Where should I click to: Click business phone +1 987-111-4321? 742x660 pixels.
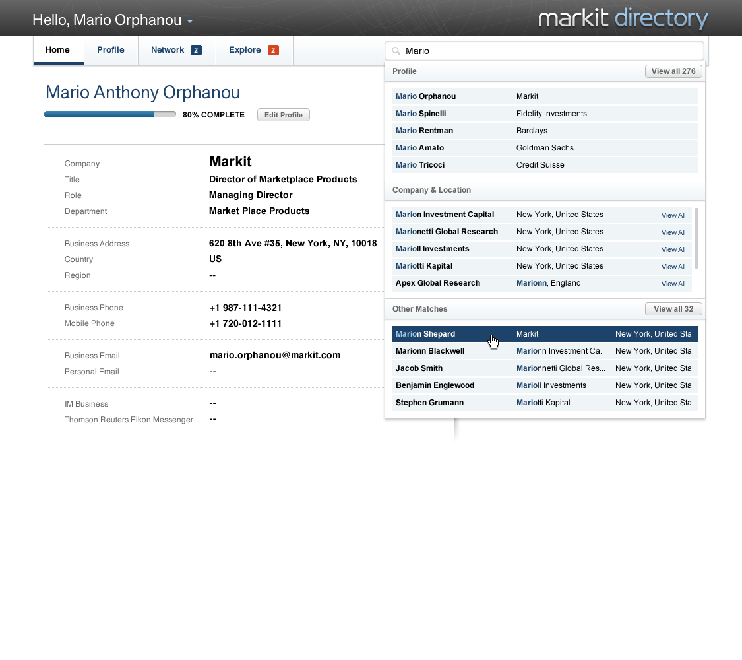coord(245,308)
